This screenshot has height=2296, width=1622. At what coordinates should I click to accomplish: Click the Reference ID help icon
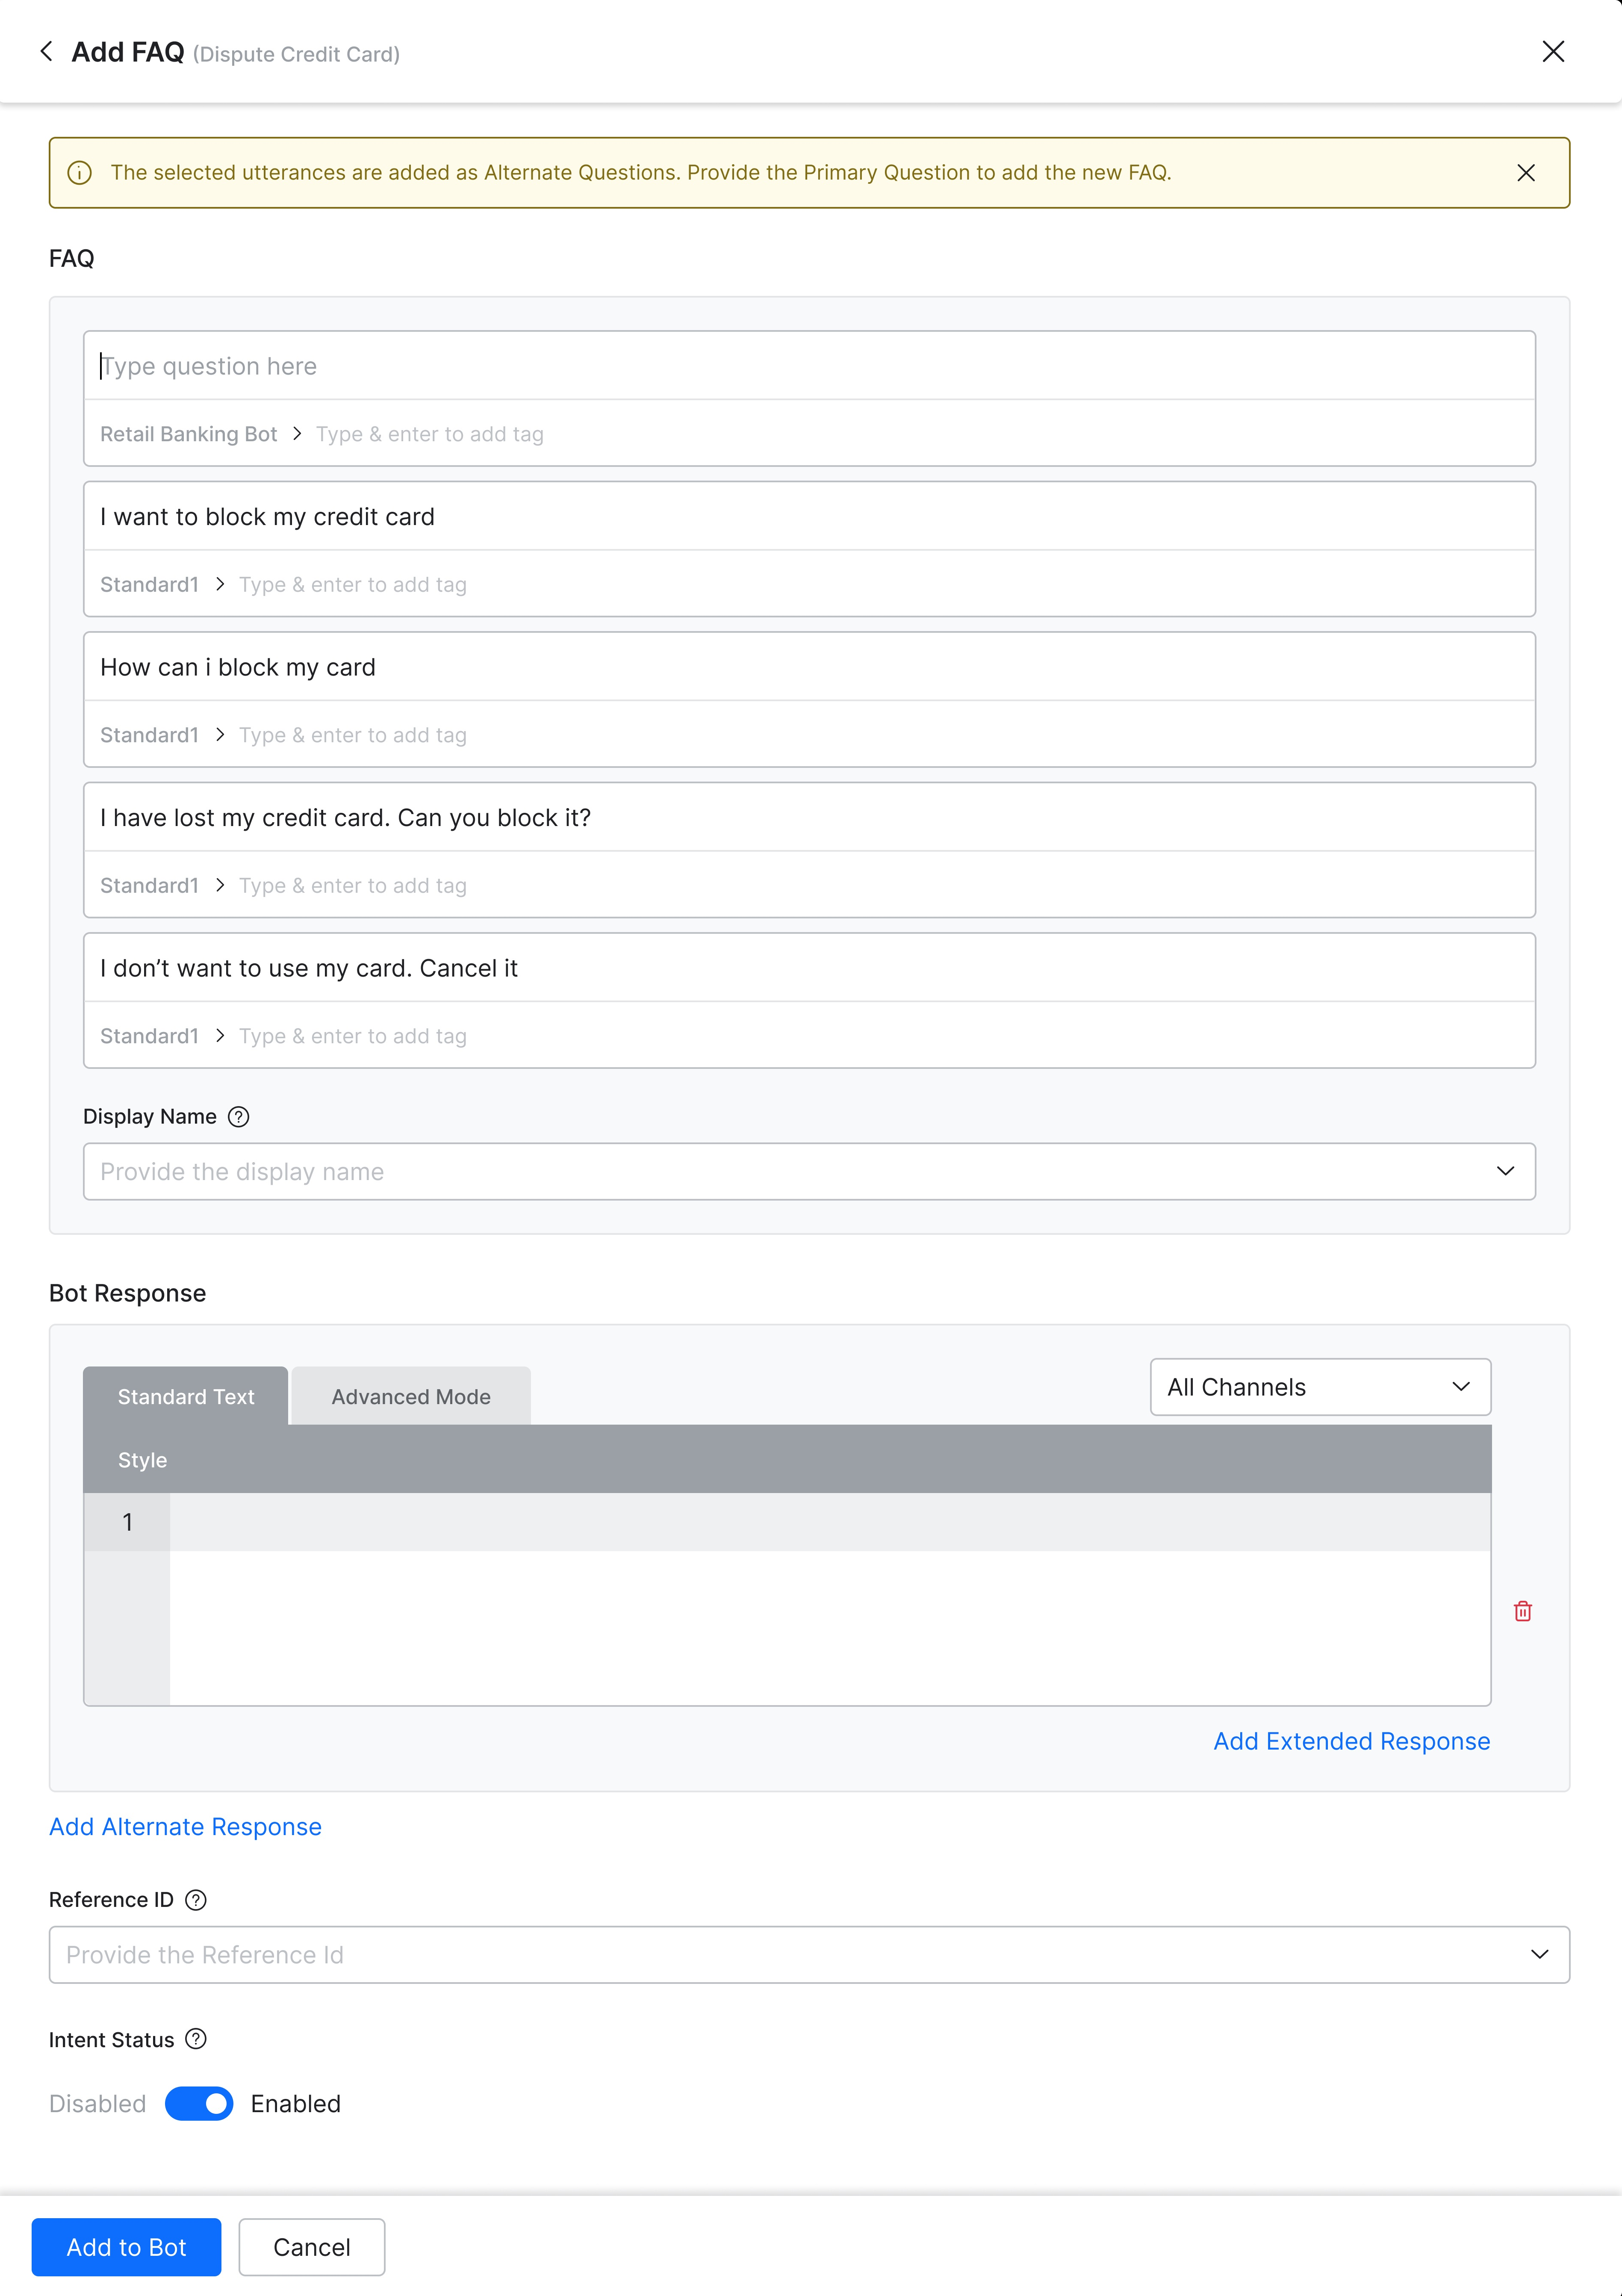(196, 1900)
